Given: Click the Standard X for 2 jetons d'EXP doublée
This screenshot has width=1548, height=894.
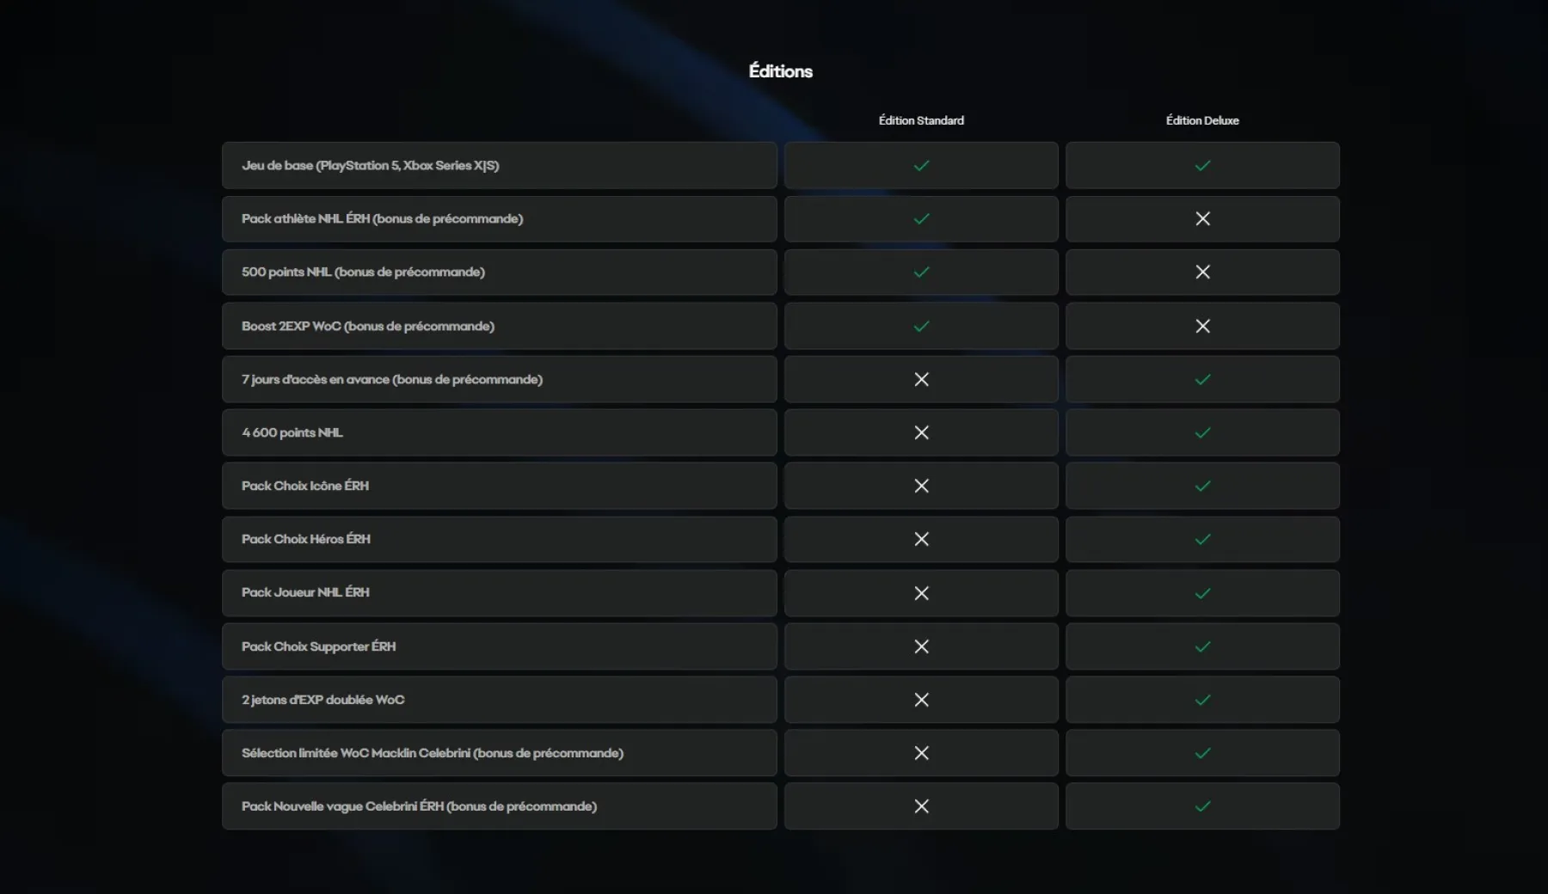Looking at the screenshot, I should [x=921, y=700].
